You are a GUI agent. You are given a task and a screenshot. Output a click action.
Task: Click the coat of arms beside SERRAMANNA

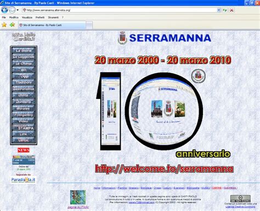122,38
